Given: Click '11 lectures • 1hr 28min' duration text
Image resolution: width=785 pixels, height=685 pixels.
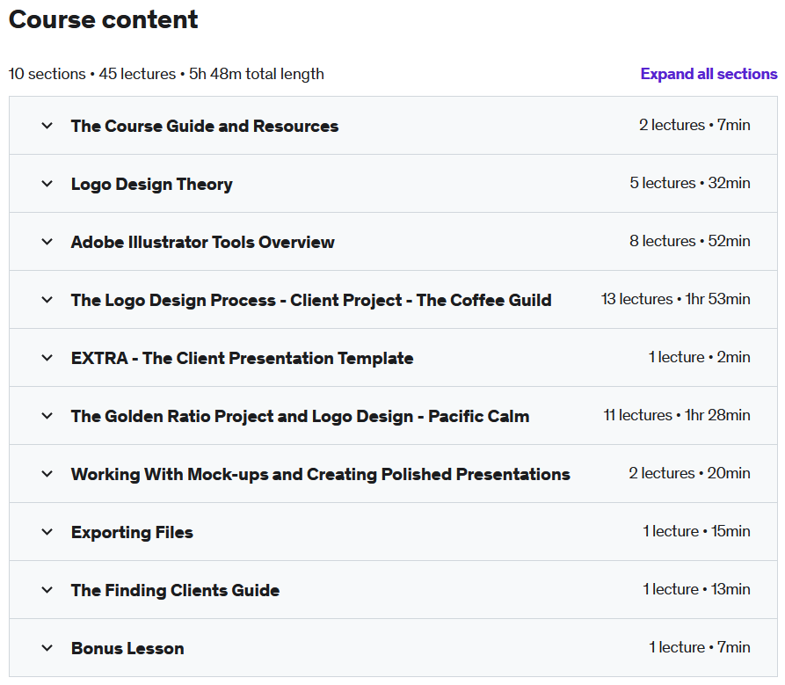Looking at the screenshot, I should (x=677, y=416).
